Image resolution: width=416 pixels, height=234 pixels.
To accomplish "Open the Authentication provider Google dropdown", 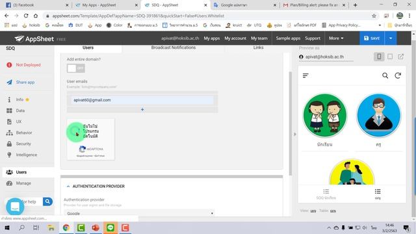I will click(139, 213).
